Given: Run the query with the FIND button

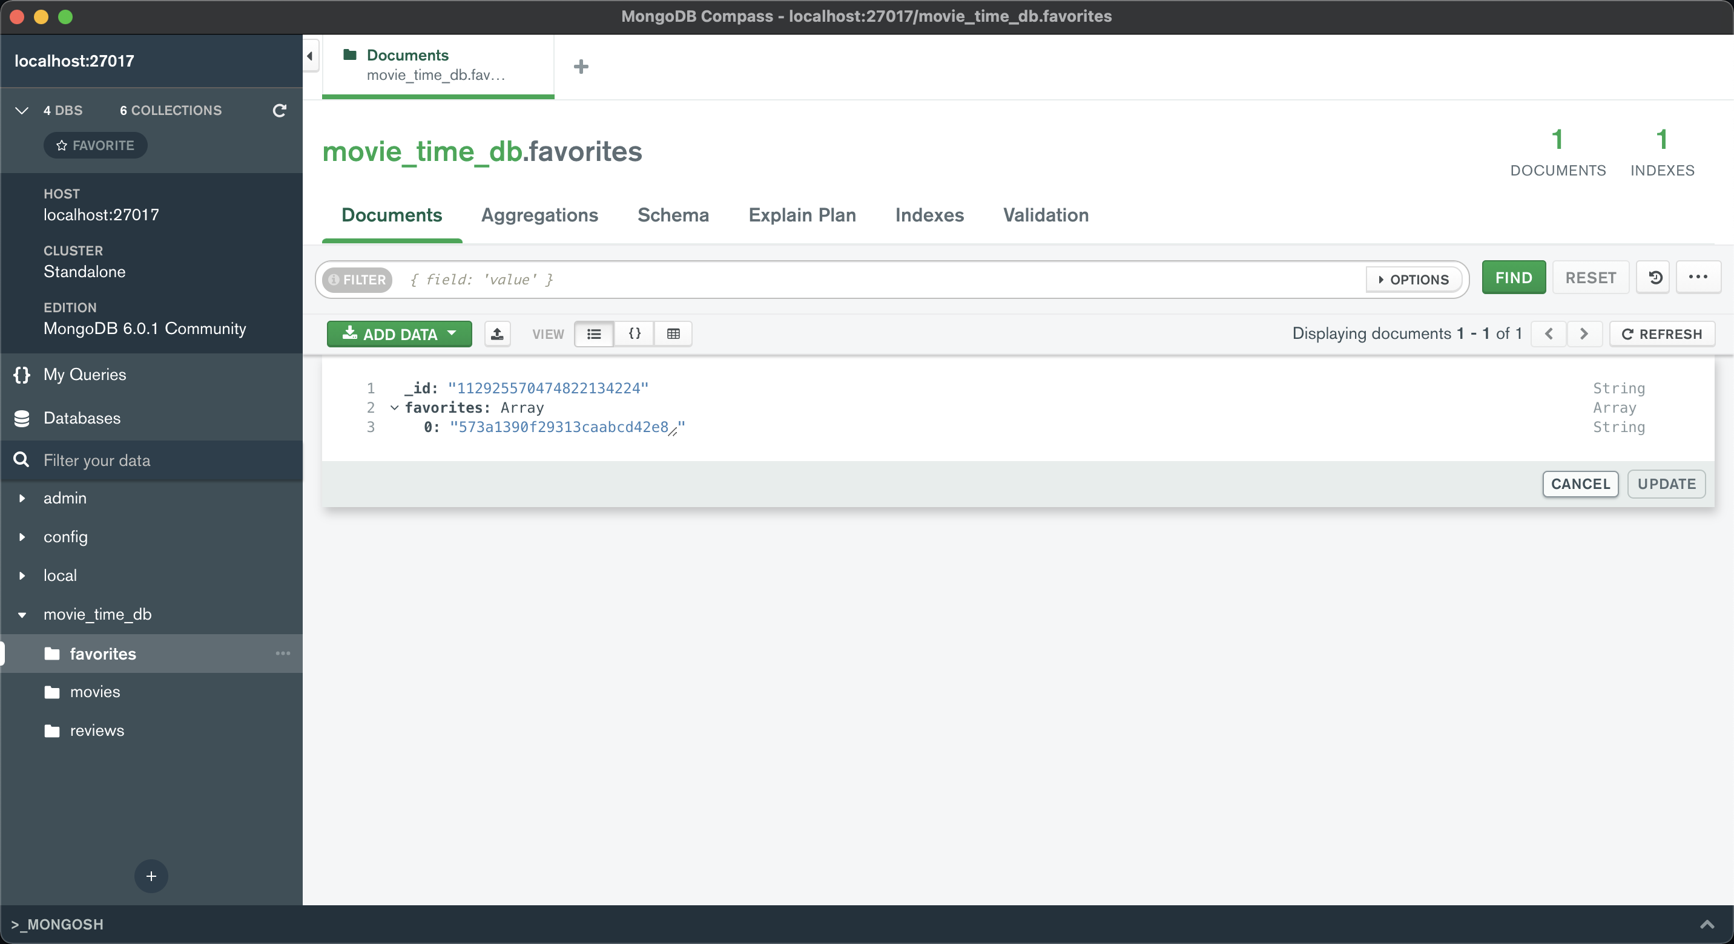Looking at the screenshot, I should tap(1512, 277).
